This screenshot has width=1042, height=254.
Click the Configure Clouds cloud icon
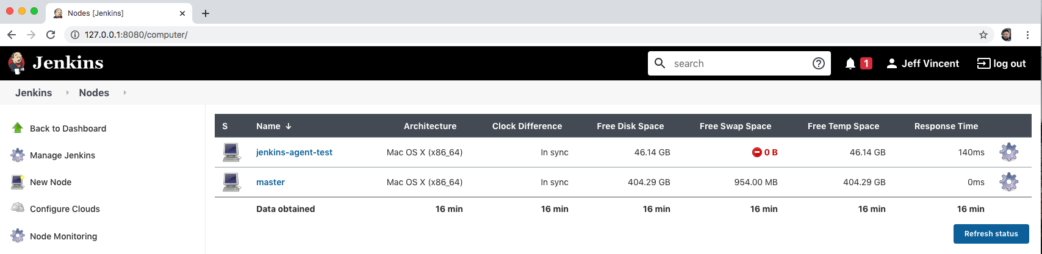click(x=18, y=208)
